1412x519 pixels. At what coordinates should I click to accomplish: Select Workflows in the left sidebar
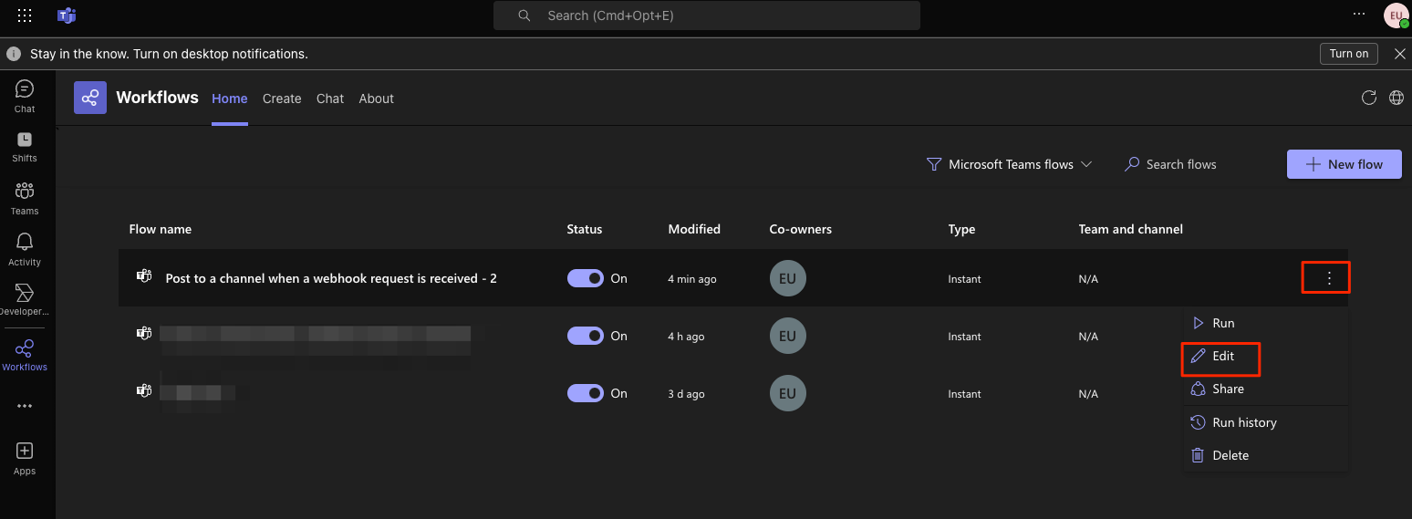(x=25, y=355)
